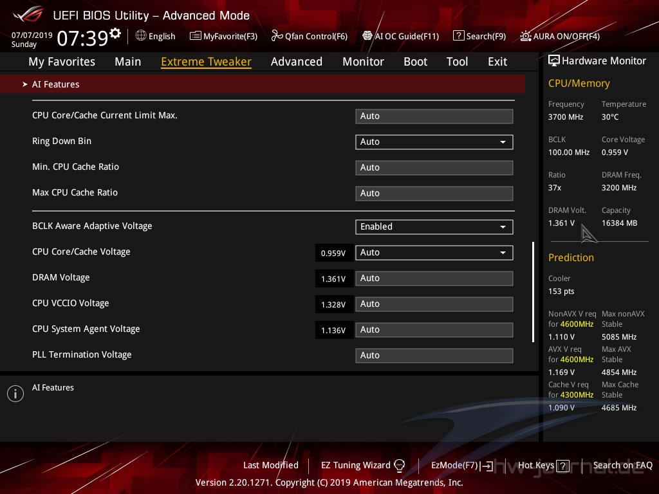Click Last Modified button
This screenshot has height=494, width=659.
coord(271,465)
